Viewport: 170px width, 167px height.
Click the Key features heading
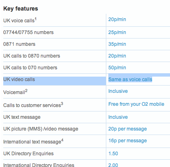pos(21,9)
